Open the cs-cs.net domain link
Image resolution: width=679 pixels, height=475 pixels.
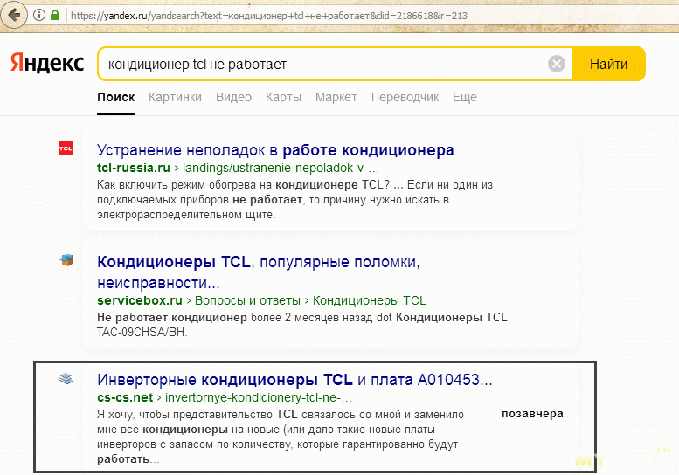coord(125,397)
